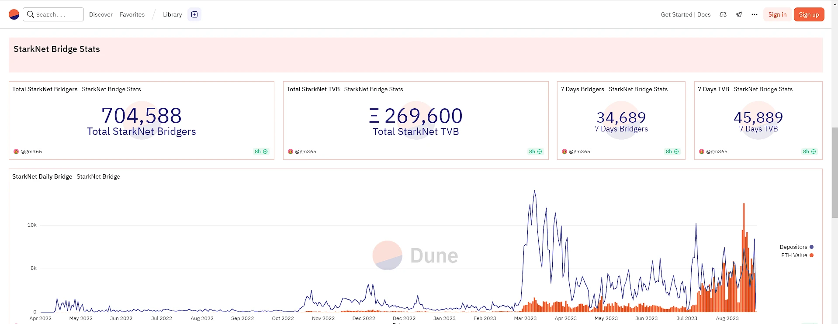Focus the Search input field
This screenshot has width=838, height=324.
click(53, 14)
